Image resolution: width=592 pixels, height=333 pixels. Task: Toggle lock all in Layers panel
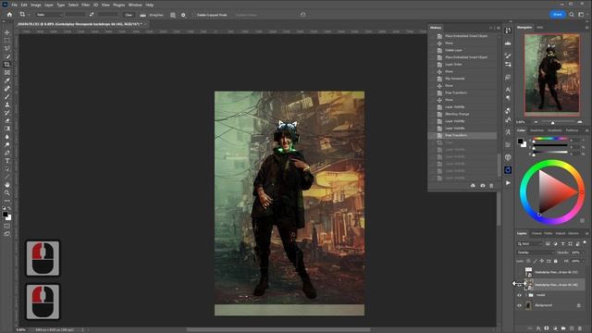[x=555, y=261]
